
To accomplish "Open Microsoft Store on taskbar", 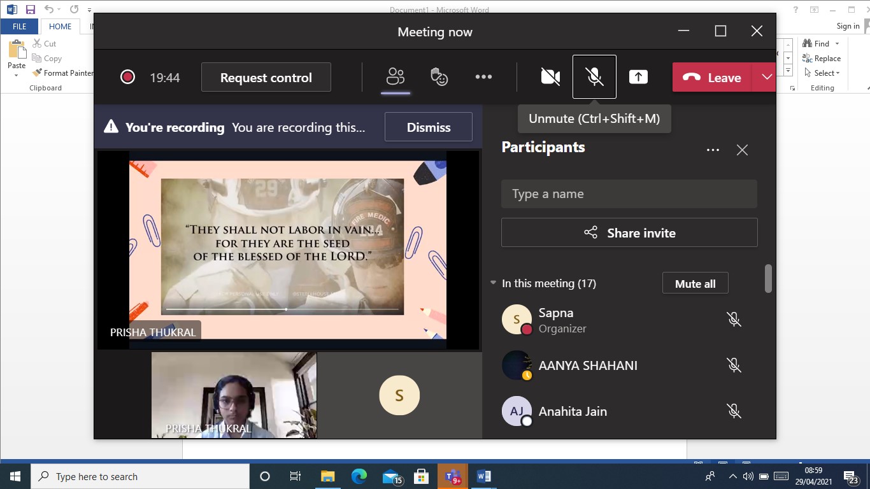I will click(421, 476).
